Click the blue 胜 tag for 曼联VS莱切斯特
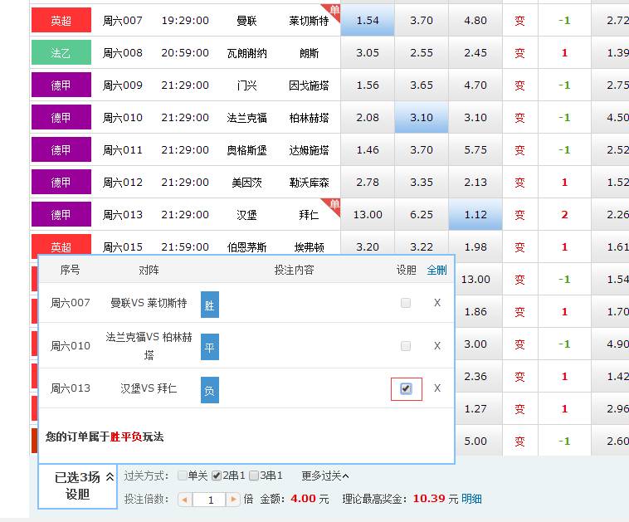The height and width of the screenshot is (522, 629). coord(210,305)
